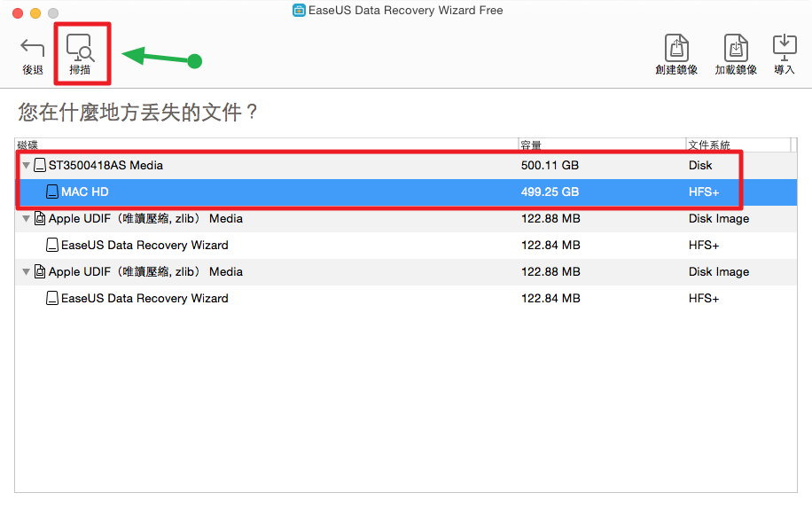Click the Import (導入) icon
The height and width of the screenshot is (532, 812).
pos(785,48)
